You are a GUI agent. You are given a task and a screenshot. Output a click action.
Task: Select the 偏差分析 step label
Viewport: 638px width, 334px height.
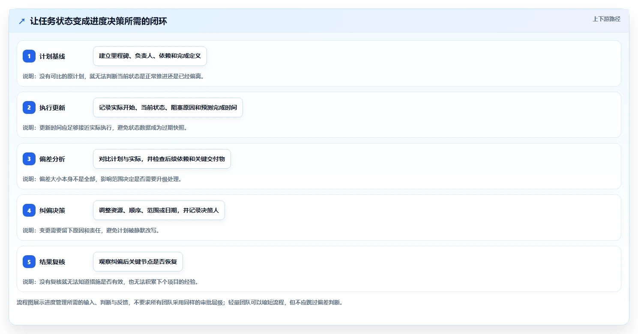point(52,159)
